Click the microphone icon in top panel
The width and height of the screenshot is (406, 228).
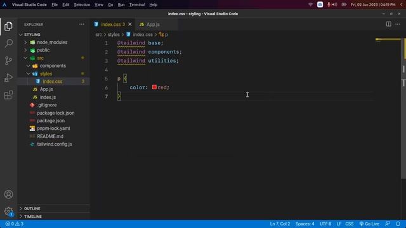point(329,4)
